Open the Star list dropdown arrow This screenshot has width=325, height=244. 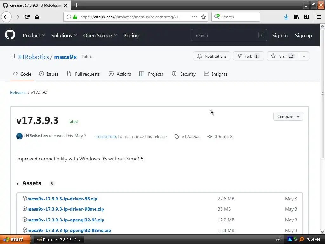304,56
